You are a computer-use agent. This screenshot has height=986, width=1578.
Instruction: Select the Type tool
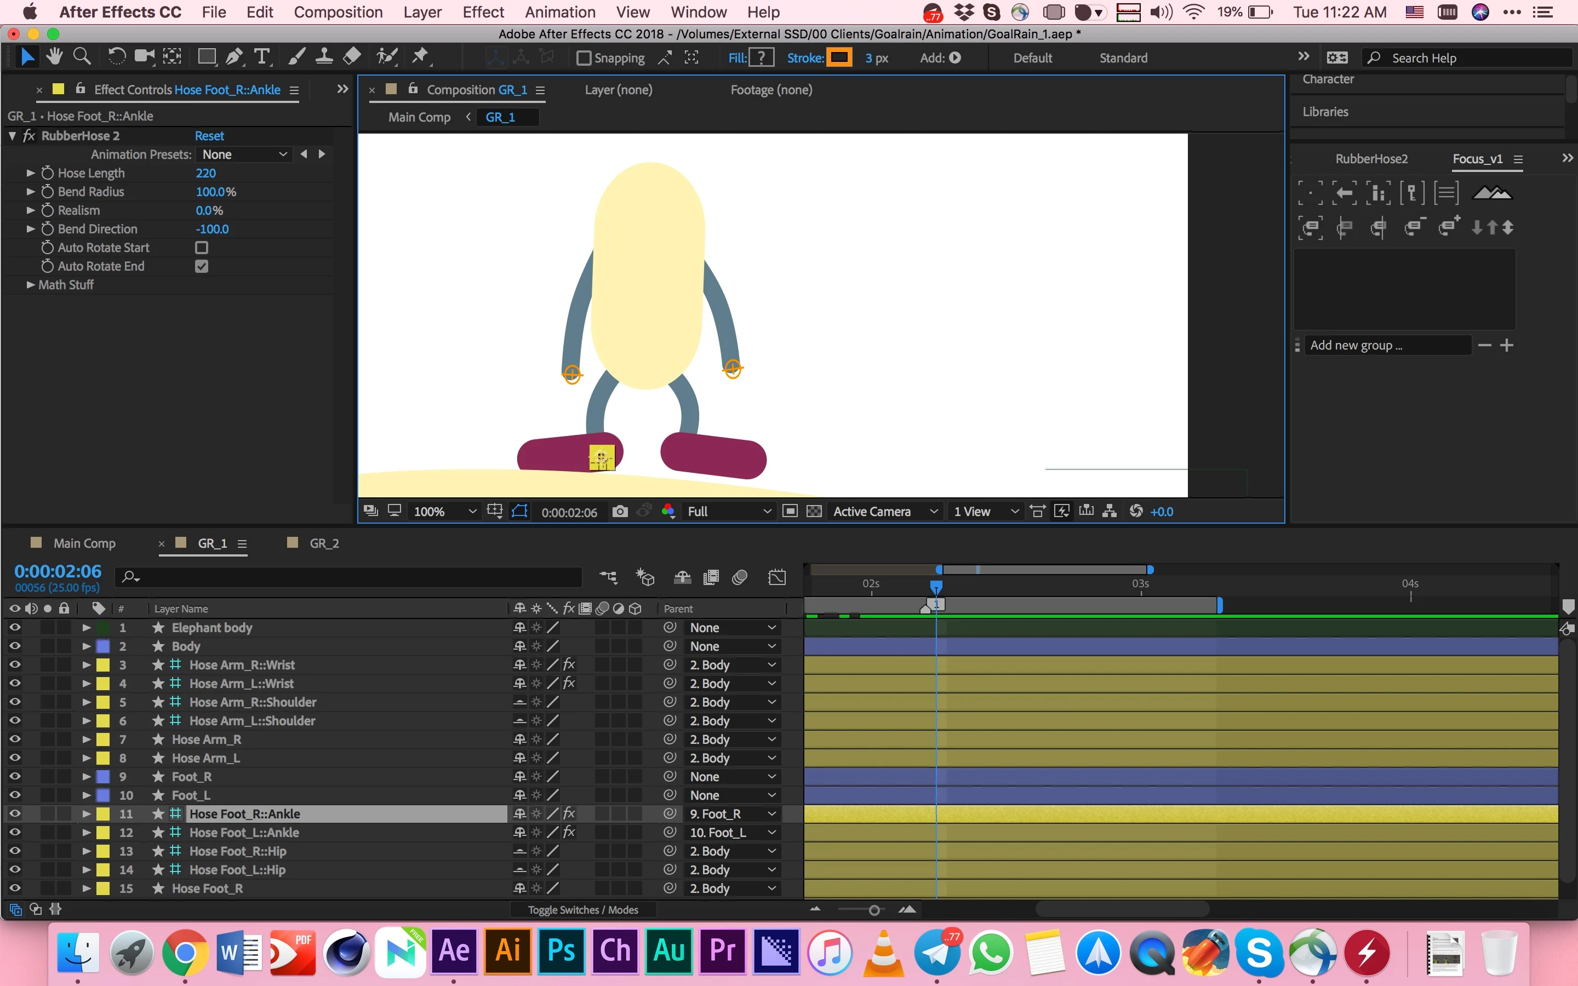(x=261, y=58)
